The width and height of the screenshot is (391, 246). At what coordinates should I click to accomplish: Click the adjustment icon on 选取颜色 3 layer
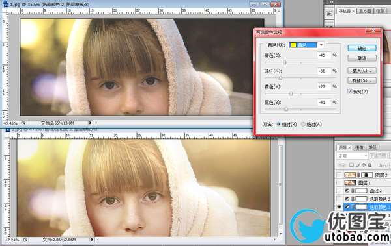(x=347, y=199)
